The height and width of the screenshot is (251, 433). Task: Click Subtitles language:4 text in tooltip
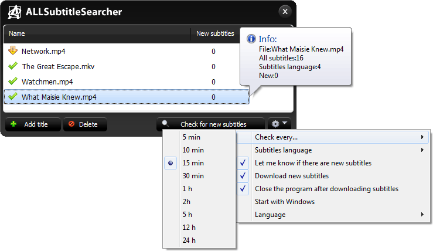tap(289, 67)
